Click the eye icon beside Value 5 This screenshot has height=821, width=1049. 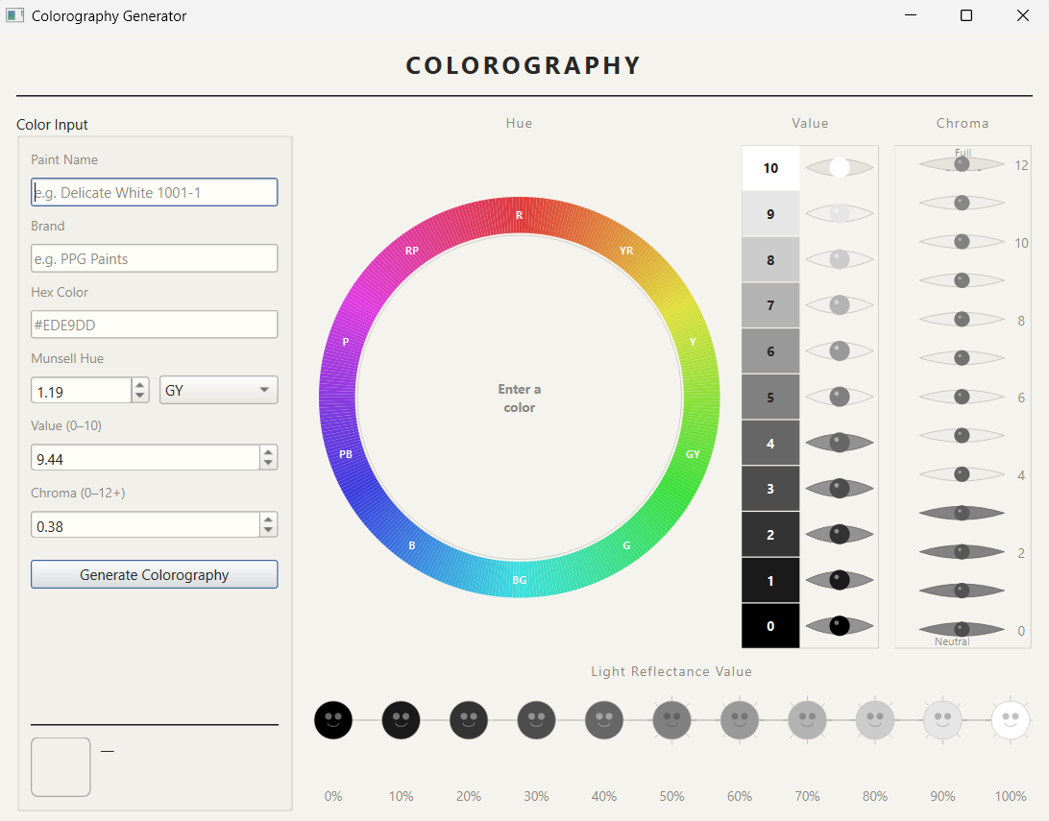[x=839, y=397]
